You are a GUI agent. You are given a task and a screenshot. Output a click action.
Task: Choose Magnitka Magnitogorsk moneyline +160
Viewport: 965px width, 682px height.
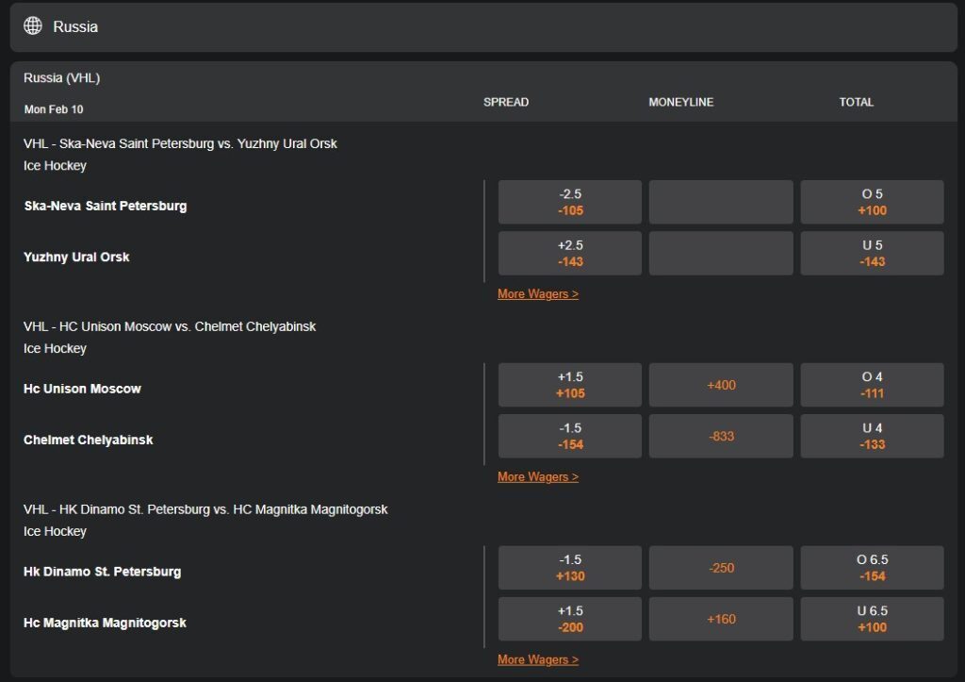tap(721, 619)
